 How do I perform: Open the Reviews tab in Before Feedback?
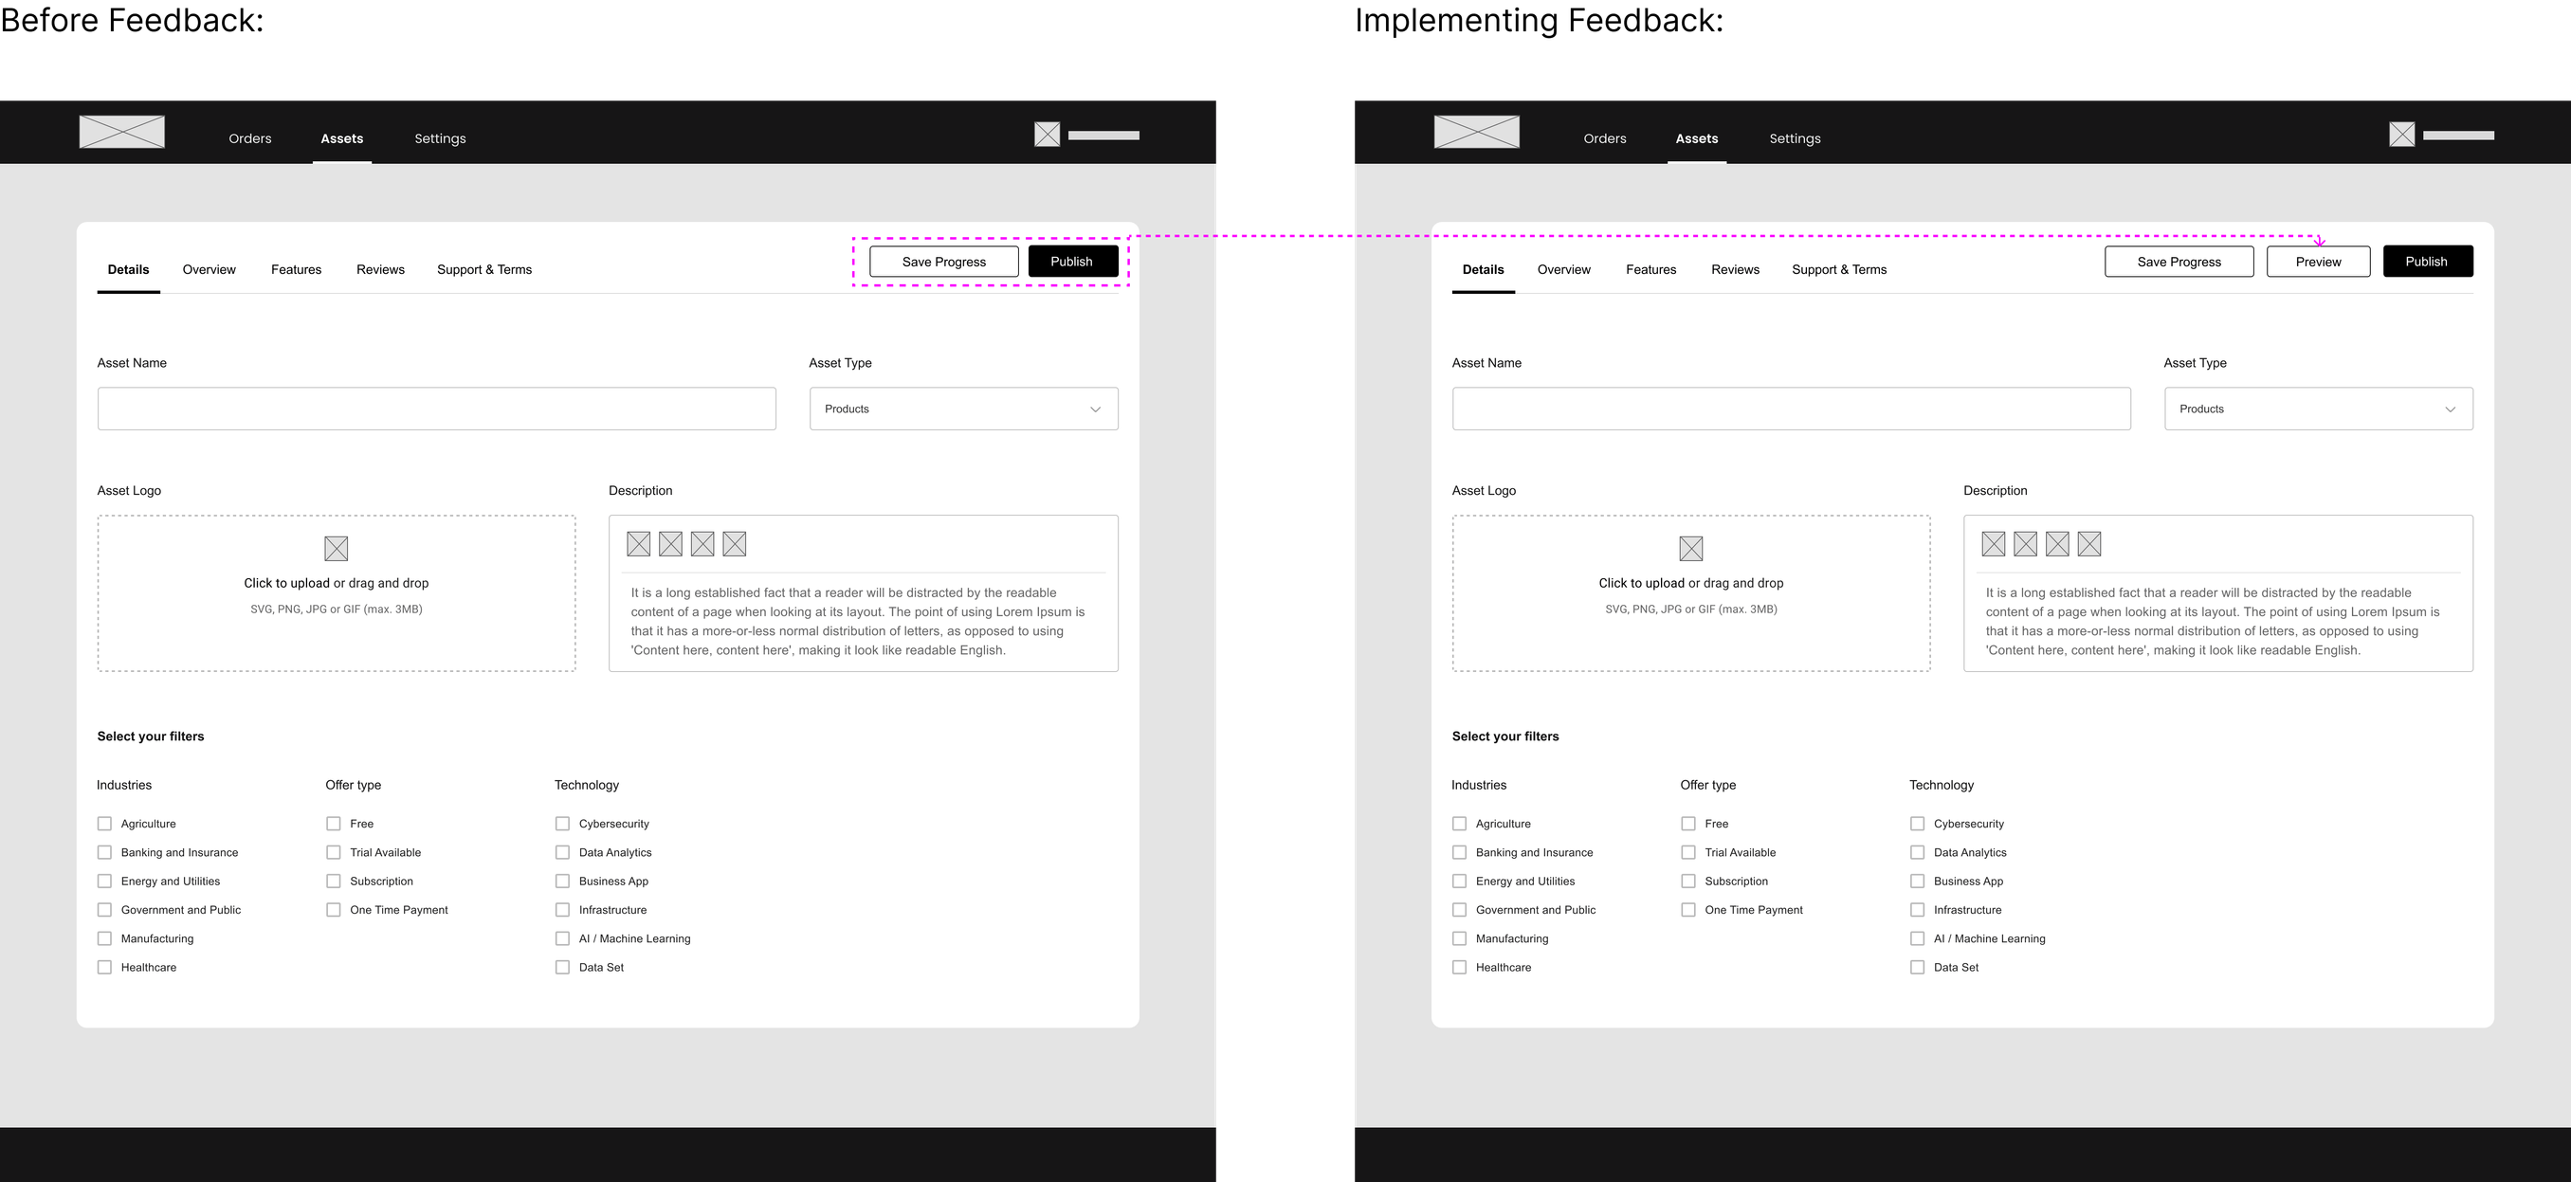[380, 269]
